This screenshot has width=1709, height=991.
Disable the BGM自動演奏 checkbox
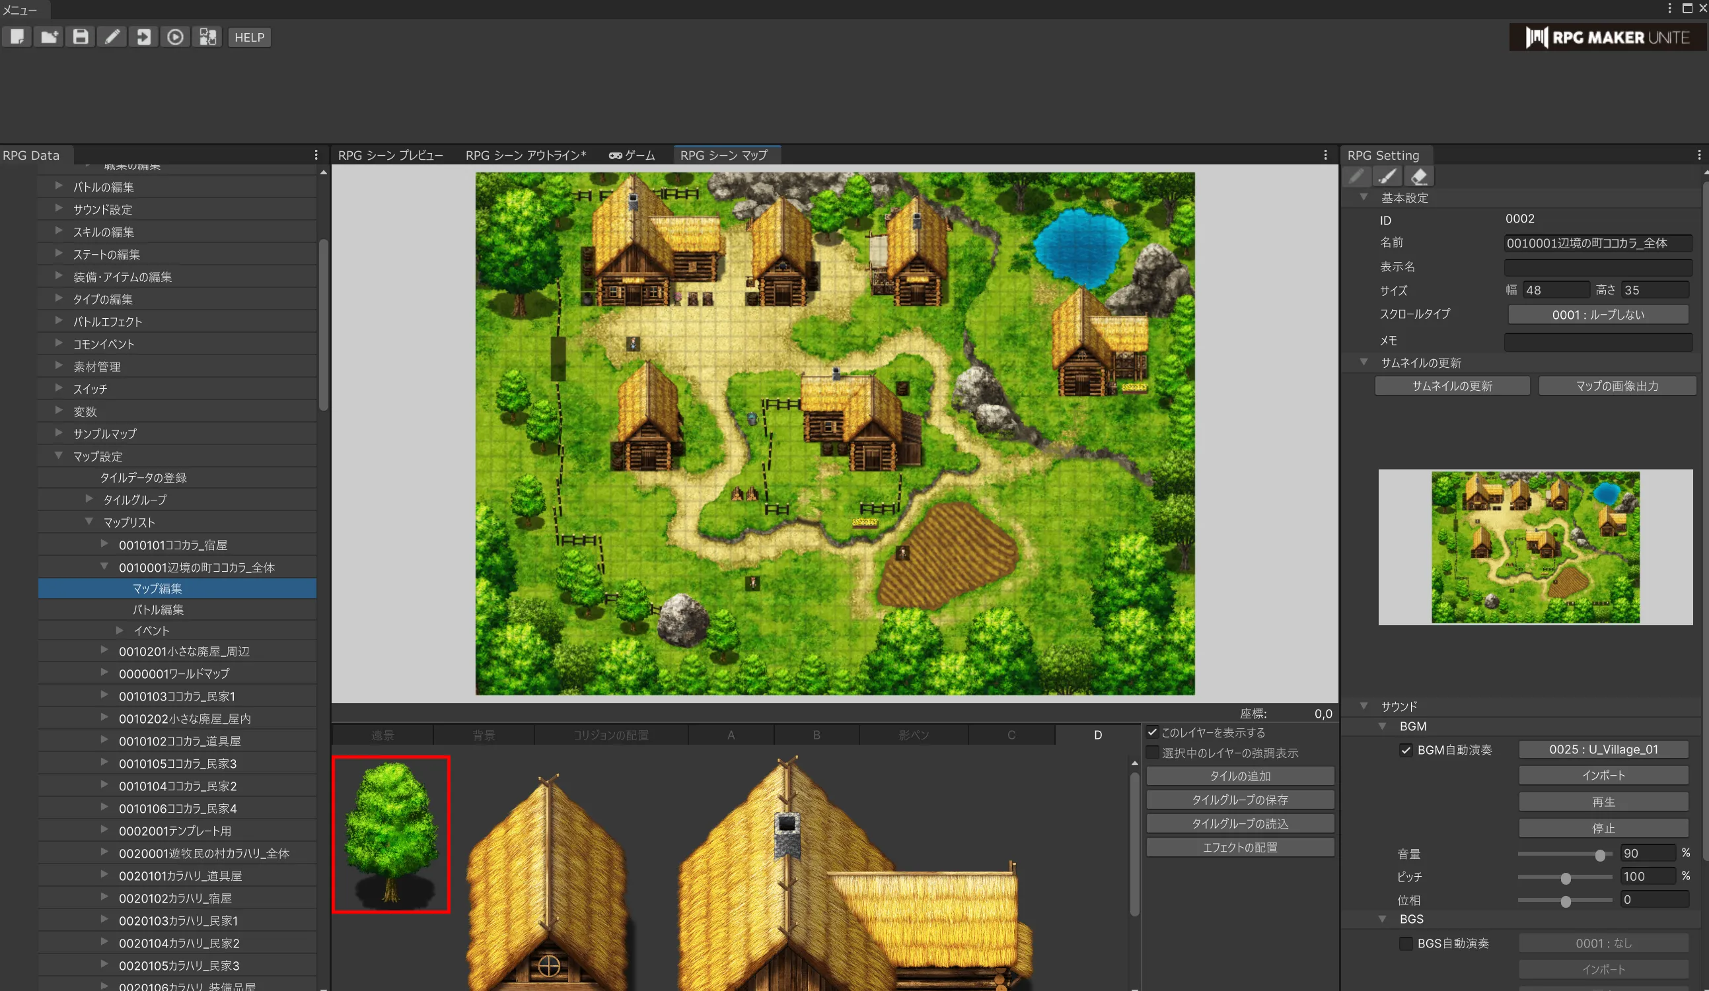[x=1406, y=750]
